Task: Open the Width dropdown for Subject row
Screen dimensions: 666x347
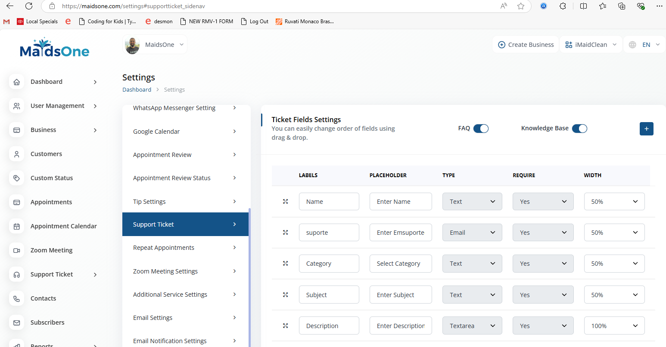Action: coord(614,295)
